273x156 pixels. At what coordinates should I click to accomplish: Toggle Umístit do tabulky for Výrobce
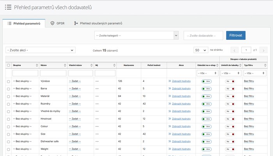pyautogui.click(x=230, y=81)
